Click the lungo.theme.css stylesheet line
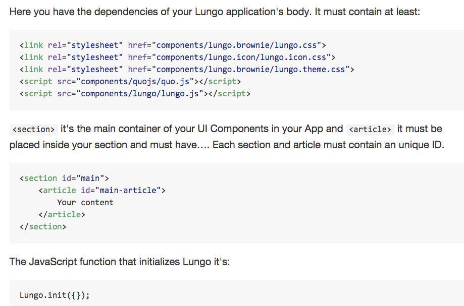The width and height of the screenshot is (464, 306). (x=187, y=70)
